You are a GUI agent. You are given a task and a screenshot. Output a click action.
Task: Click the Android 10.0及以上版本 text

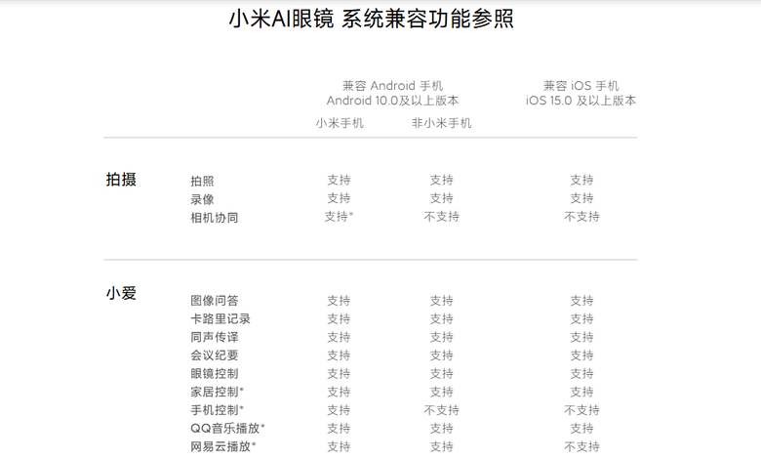pyautogui.click(x=392, y=101)
